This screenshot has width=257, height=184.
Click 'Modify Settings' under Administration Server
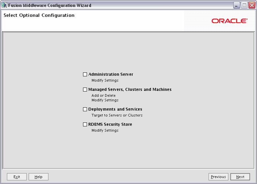[x=105, y=80]
